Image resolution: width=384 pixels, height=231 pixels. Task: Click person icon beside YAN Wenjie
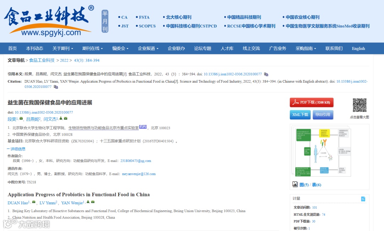pyautogui.click(x=88, y=202)
